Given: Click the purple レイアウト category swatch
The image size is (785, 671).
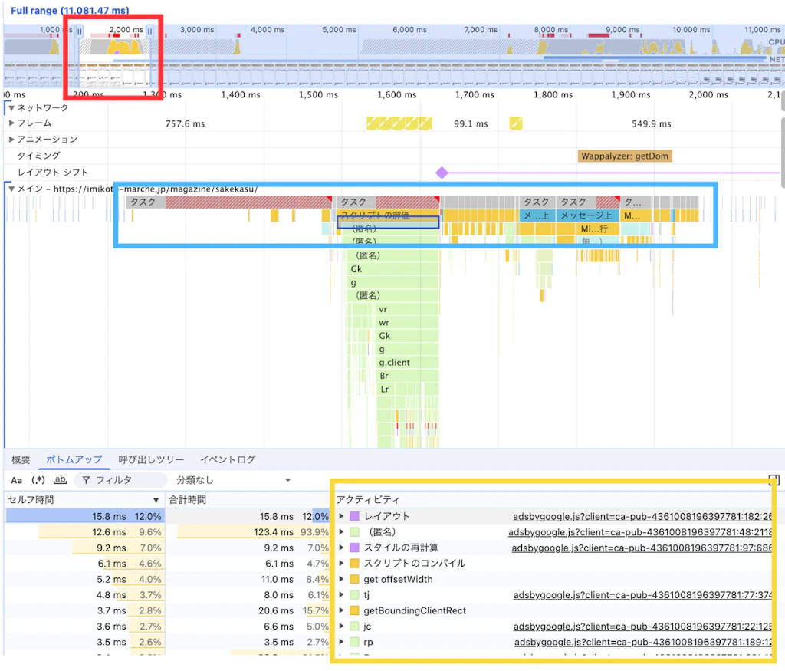Looking at the screenshot, I should 354,516.
